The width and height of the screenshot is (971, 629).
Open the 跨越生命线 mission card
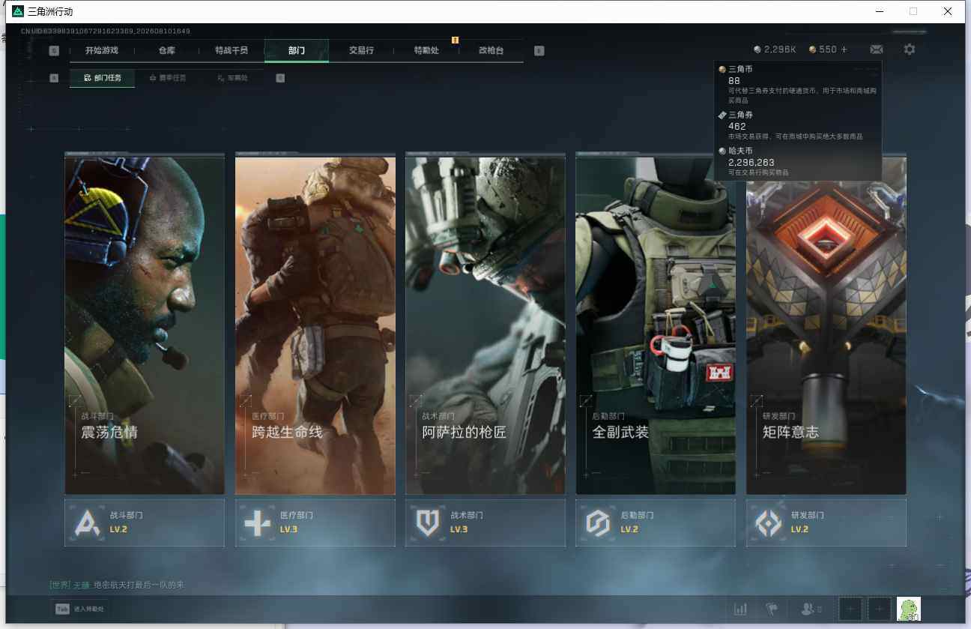coord(315,325)
